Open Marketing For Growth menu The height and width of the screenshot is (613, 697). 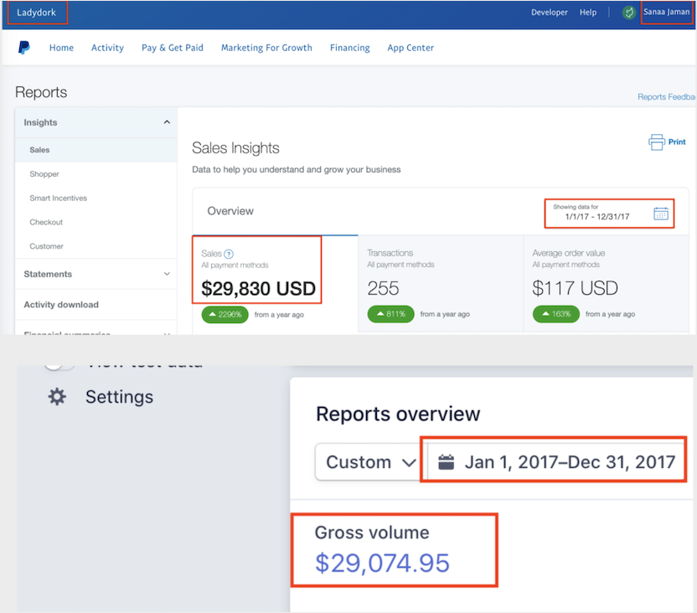coord(266,48)
